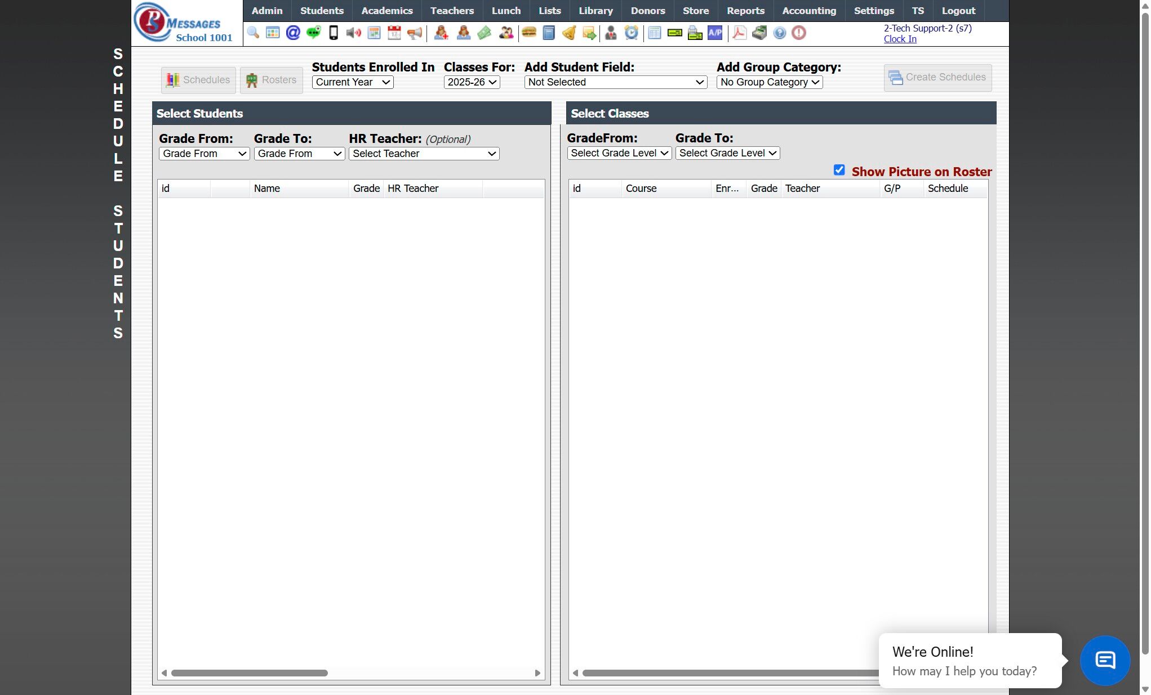Click the red calendar date icon
Viewport: 1151px width, 695px height.
click(394, 33)
